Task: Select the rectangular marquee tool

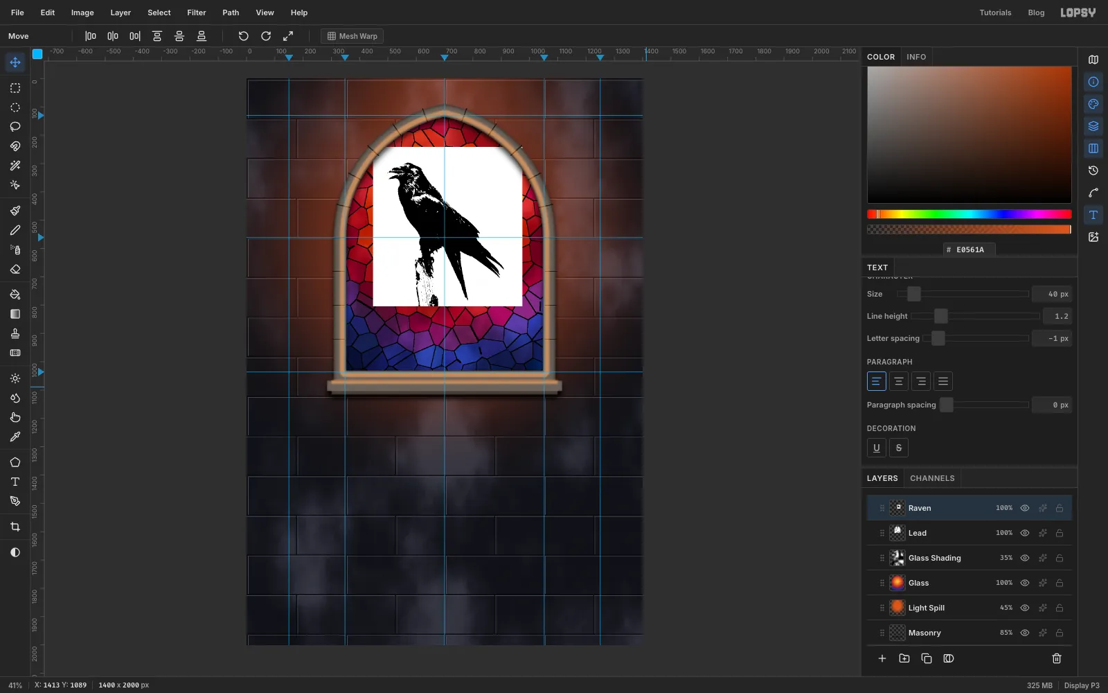Action: pos(15,88)
